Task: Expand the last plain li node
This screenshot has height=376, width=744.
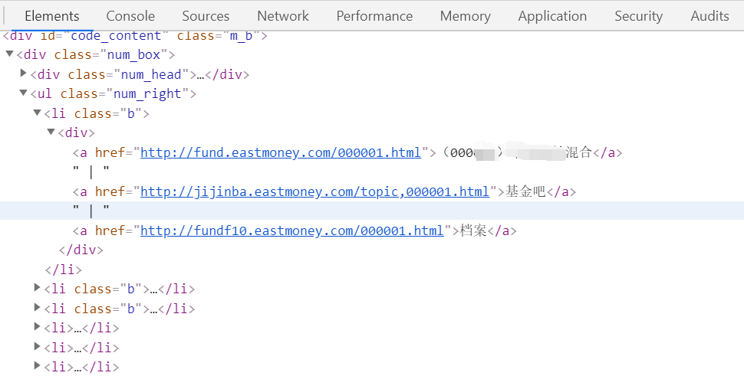Action: point(37,365)
